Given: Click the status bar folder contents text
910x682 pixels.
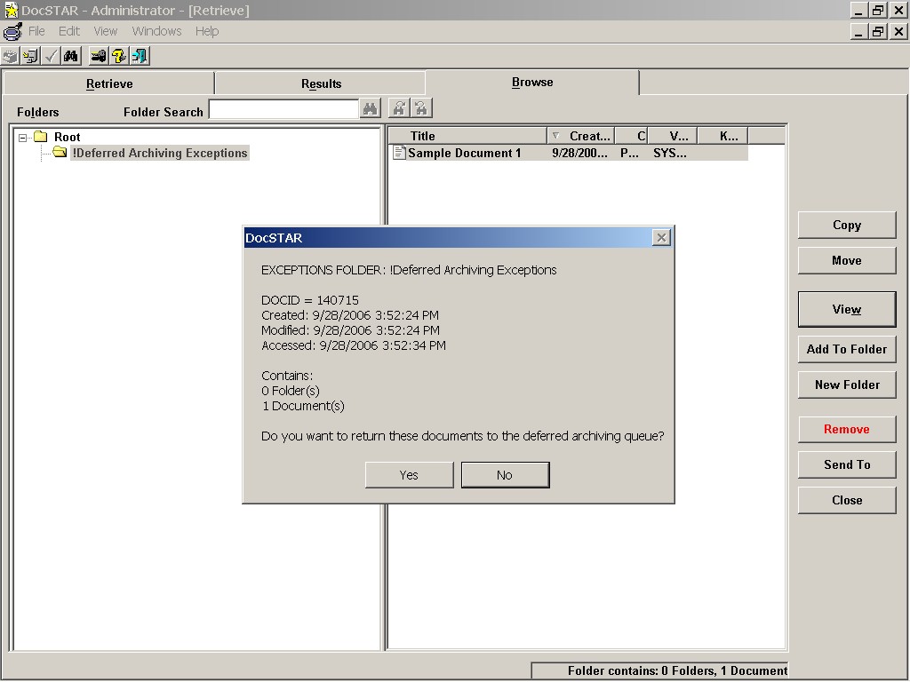Looking at the screenshot, I should tap(677, 671).
